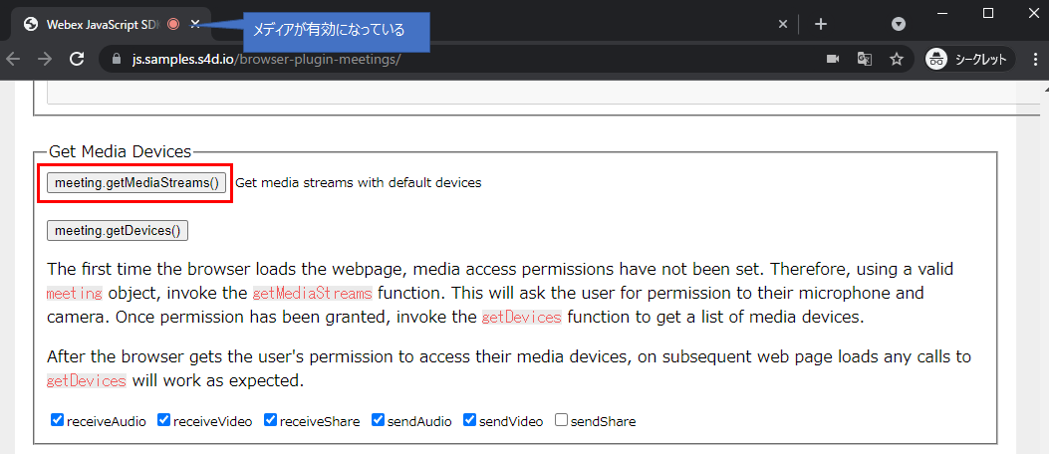The width and height of the screenshot is (1049, 454).
Task: Click the camera permission icon in address bar
Action: point(833,59)
